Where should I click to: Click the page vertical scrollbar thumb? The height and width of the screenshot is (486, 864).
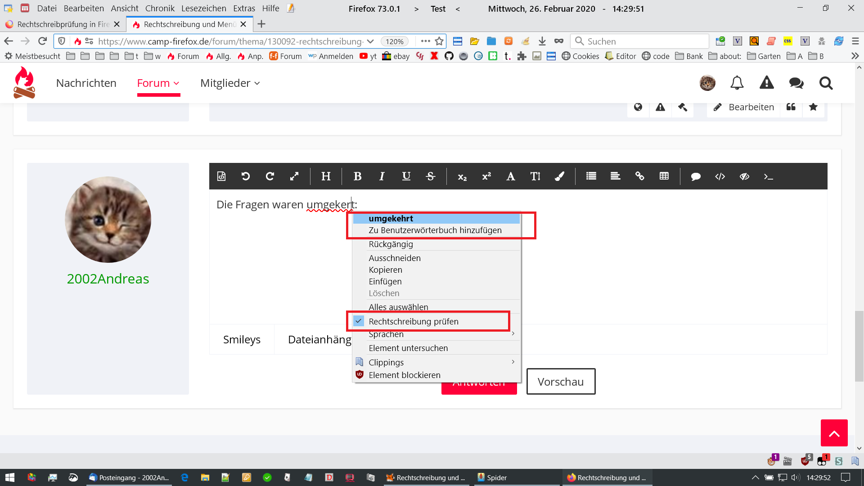coord(859,346)
